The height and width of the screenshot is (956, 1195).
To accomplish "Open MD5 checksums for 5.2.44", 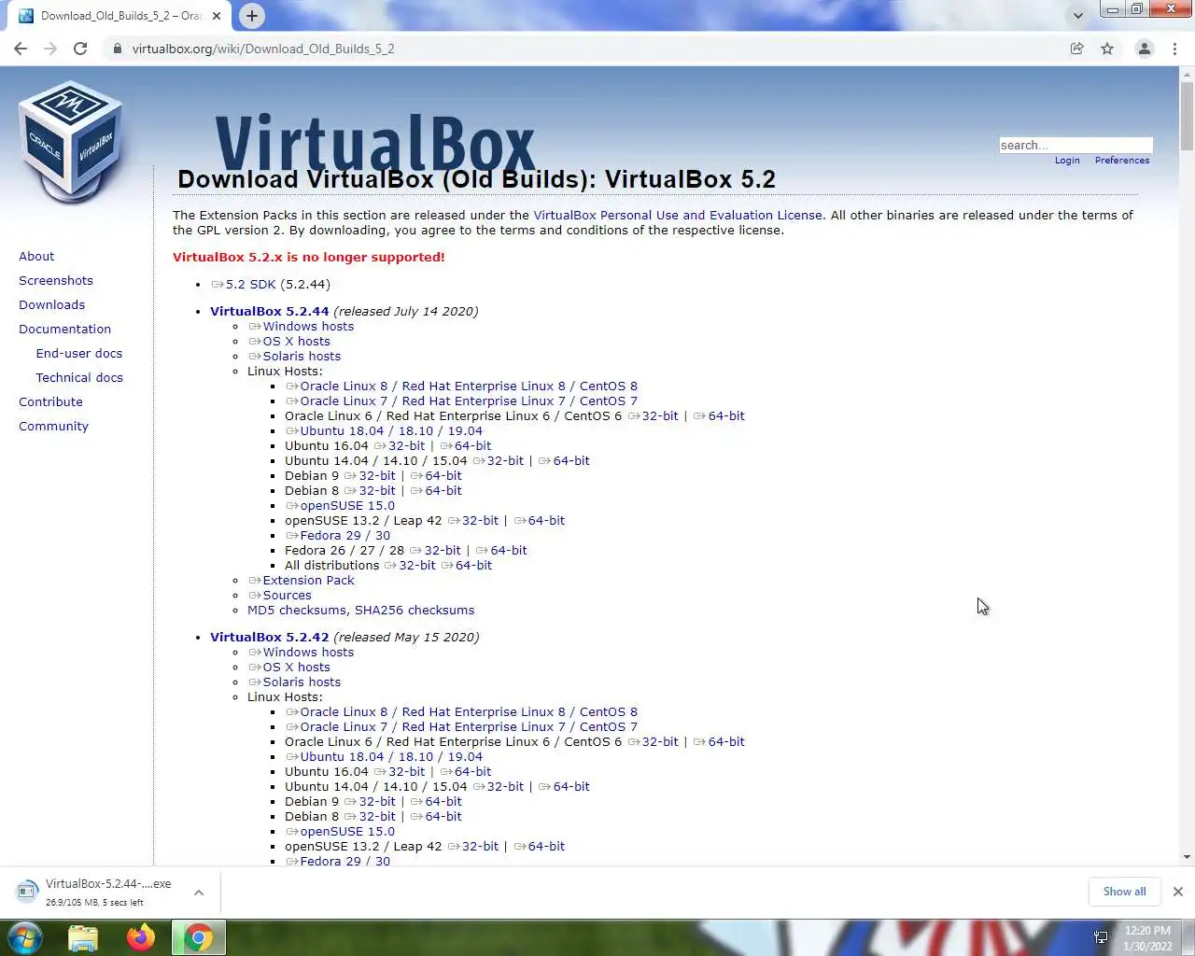I will (297, 611).
